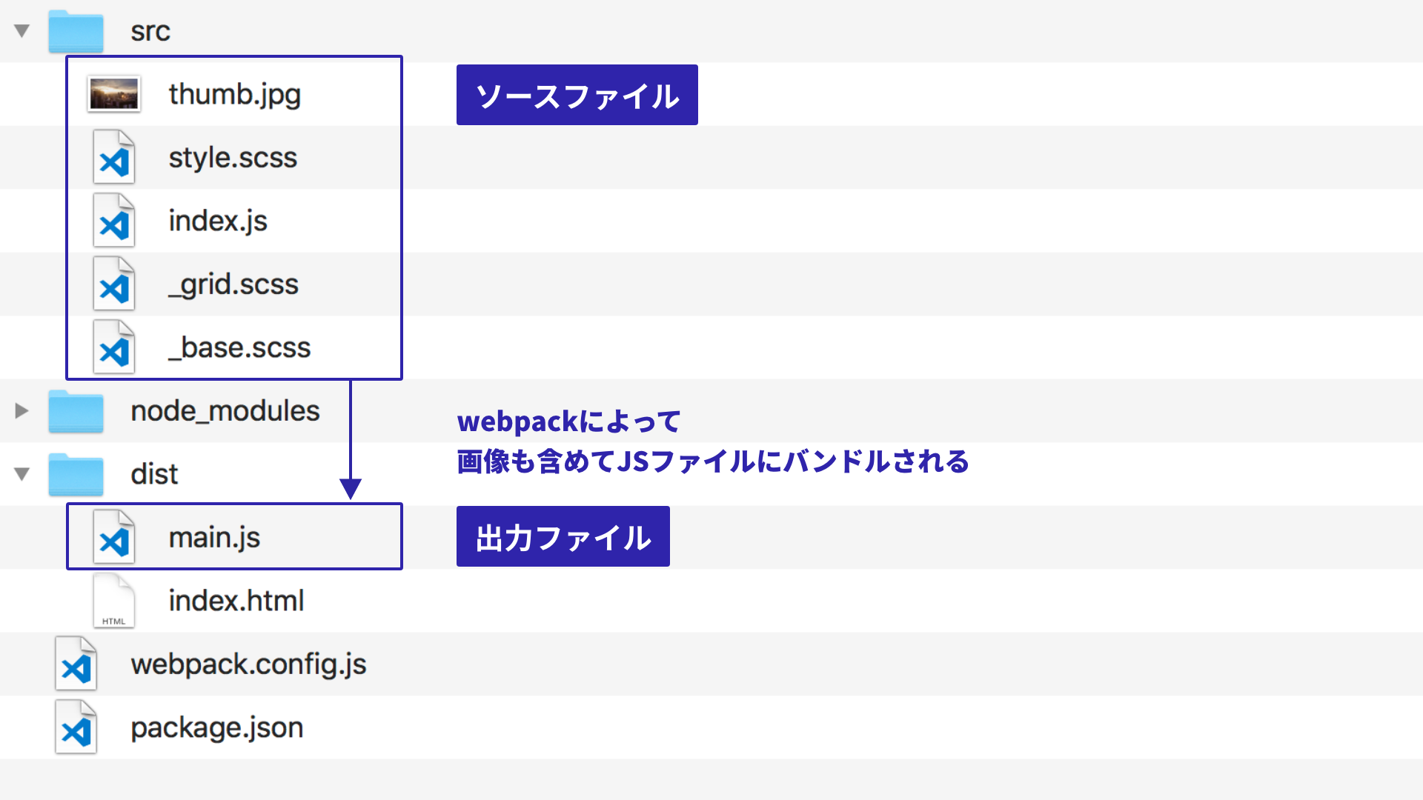Click the _base.scss file icon
This screenshot has height=800, width=1423.
(113, 347)
